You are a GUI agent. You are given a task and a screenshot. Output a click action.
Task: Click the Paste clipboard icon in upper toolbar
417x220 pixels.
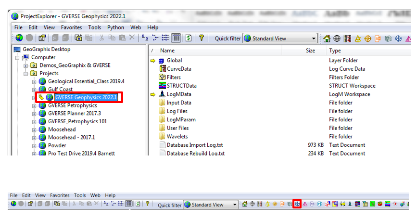coord(122,38)
